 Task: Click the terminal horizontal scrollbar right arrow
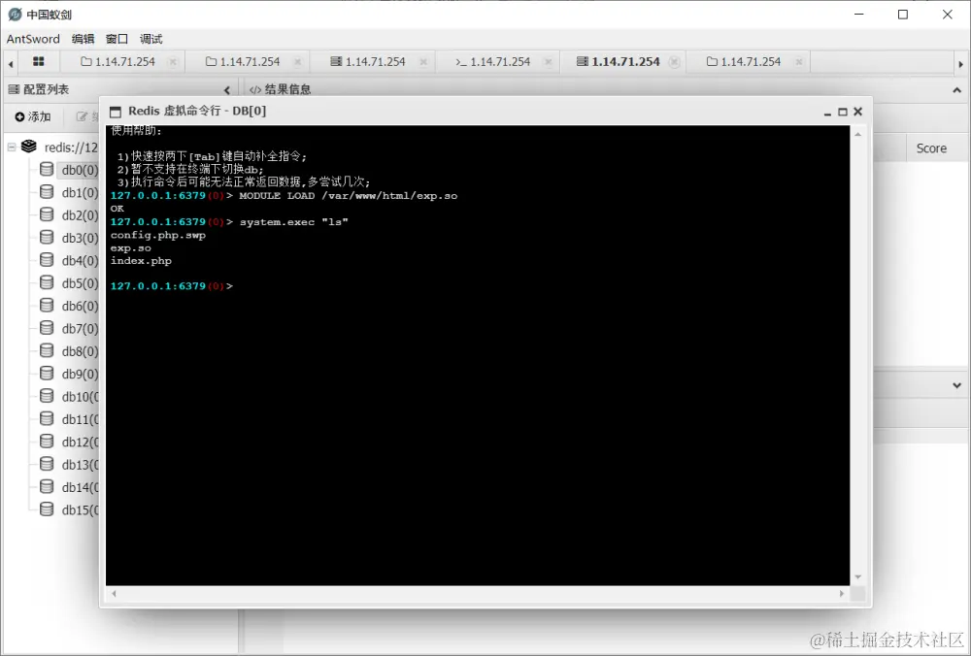click(842, 594)
